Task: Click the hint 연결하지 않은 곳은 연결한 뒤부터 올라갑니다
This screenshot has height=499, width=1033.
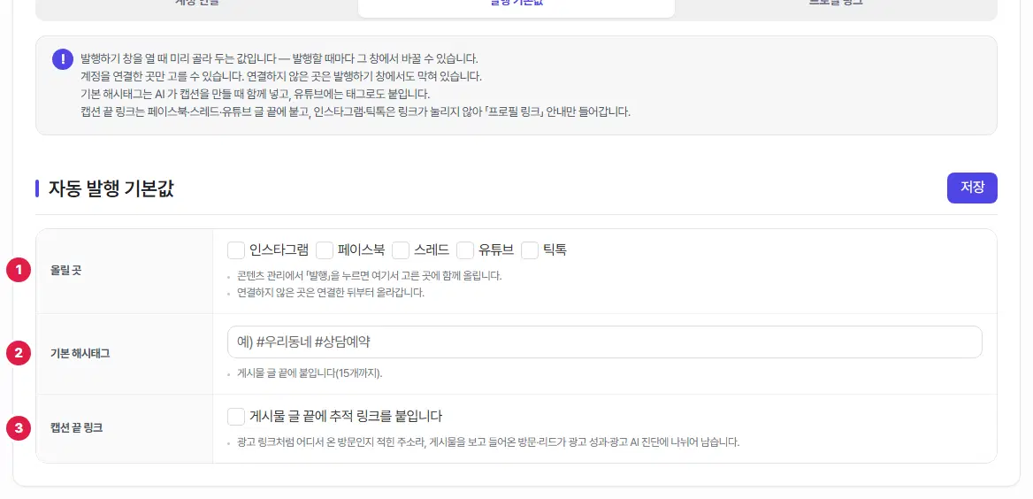Action: pyautogui.click(x=331, y=293)
